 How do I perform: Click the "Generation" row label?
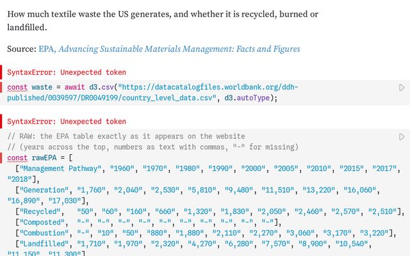pos(44,190)
